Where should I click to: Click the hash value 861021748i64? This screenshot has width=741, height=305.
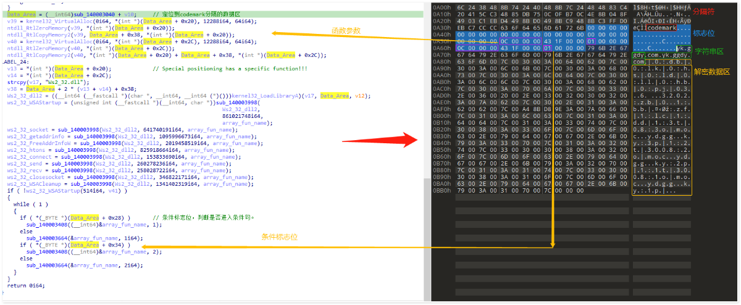tap(242, 116)
